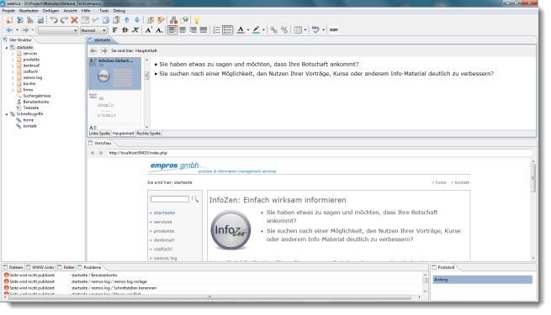
Task: Open the table dropdown arrow
Action: tap(305, 30)
